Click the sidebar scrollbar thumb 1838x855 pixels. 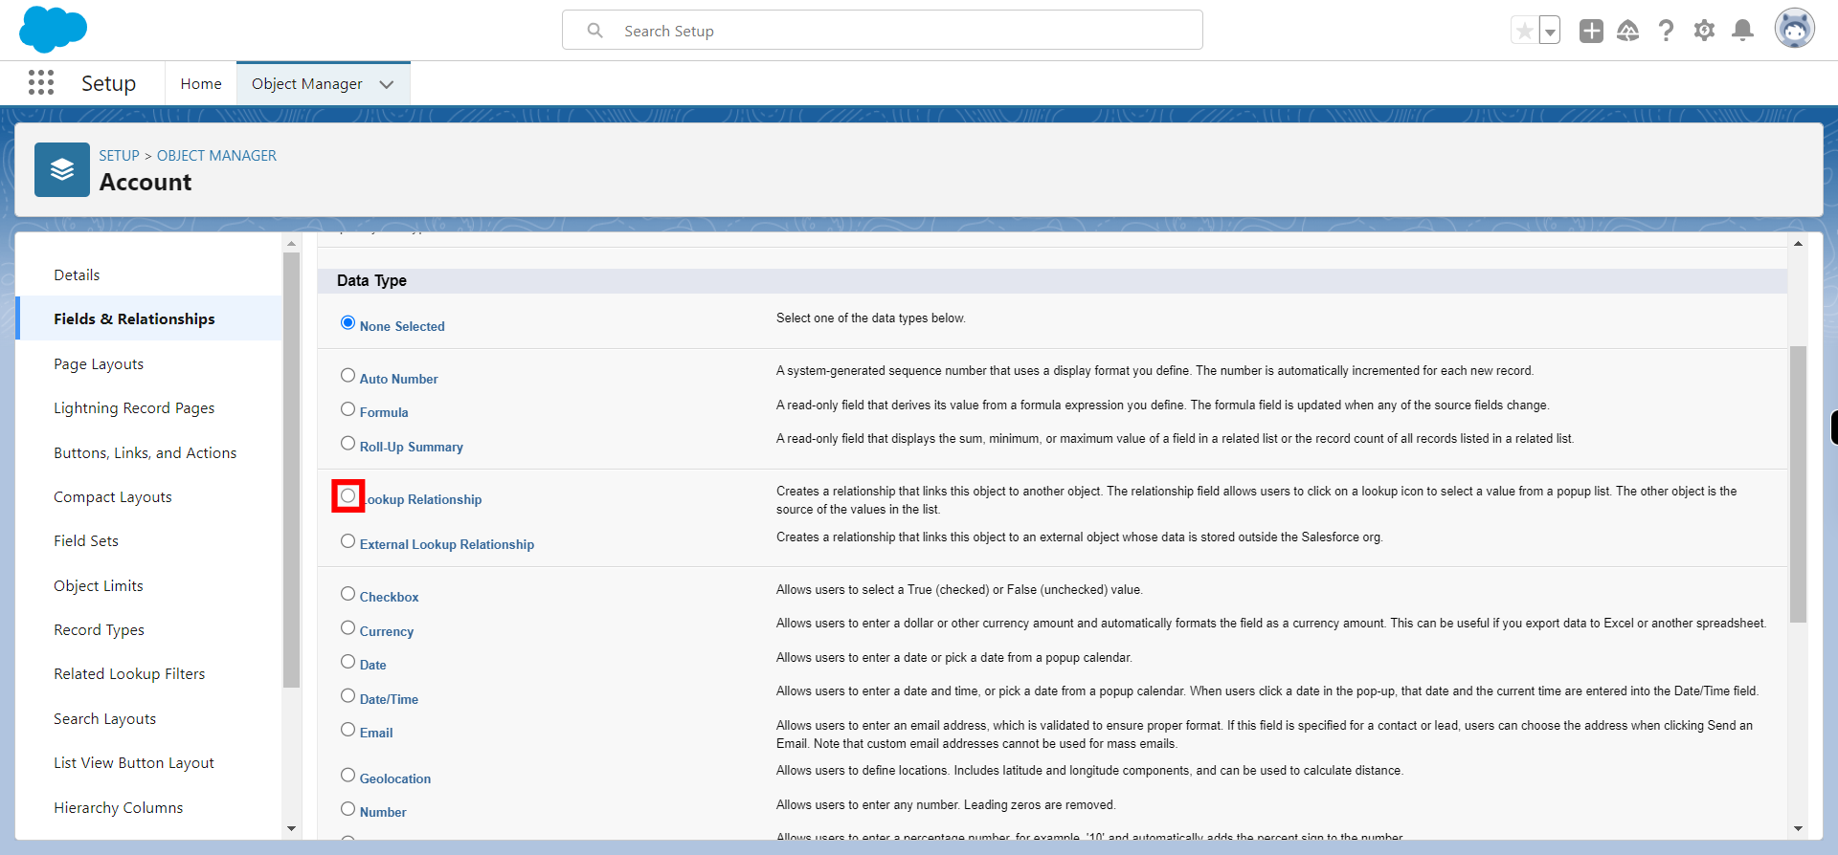[x=292, y=470]
